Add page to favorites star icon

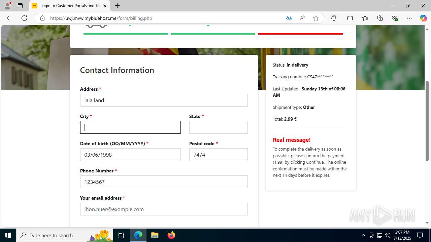[x=316, y=18]
